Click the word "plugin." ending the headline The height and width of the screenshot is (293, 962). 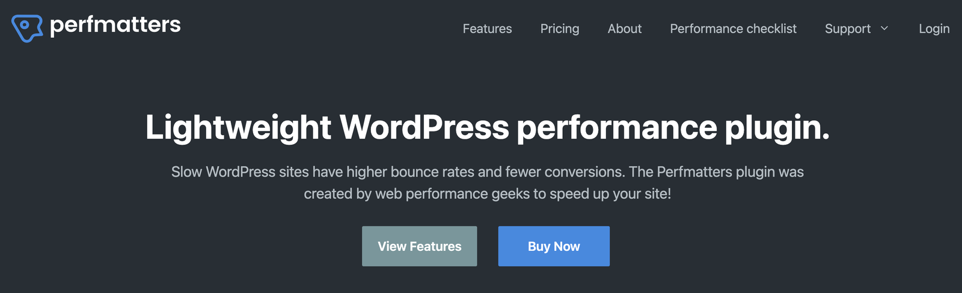777,128
